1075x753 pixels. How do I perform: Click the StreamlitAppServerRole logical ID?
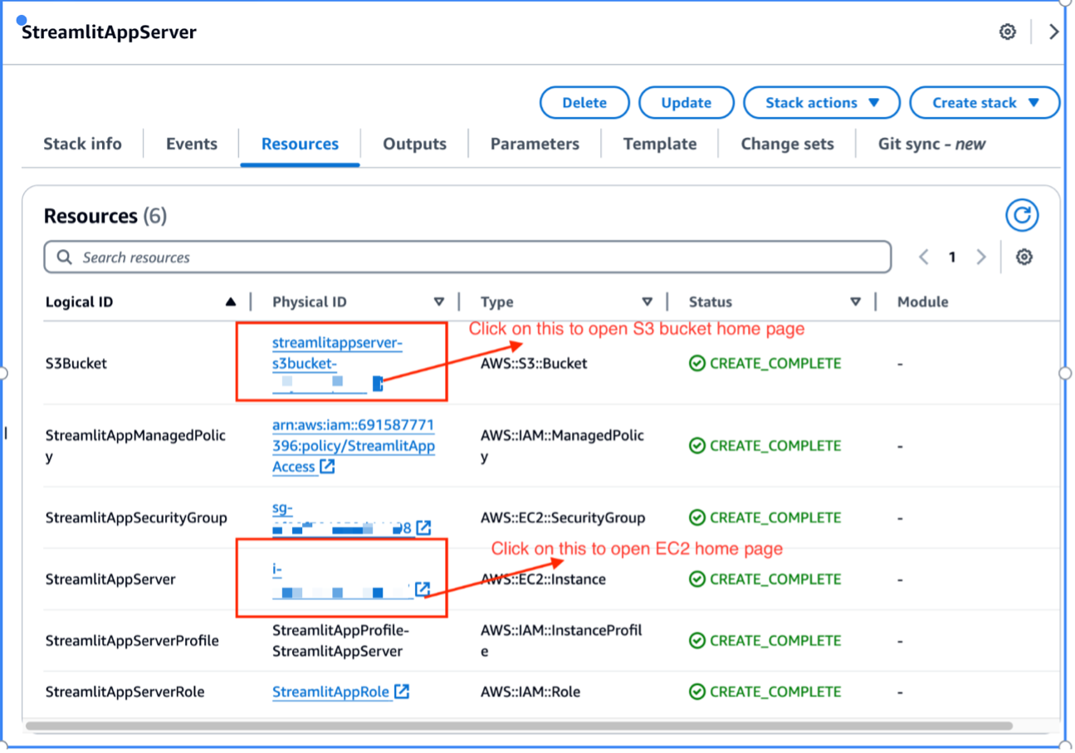(125, 692)
